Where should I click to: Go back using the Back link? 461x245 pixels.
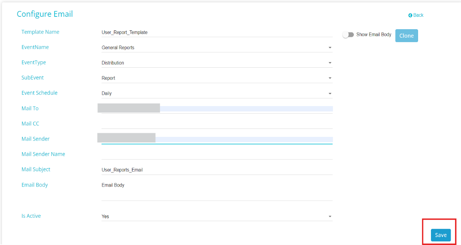tap(416, 15)
